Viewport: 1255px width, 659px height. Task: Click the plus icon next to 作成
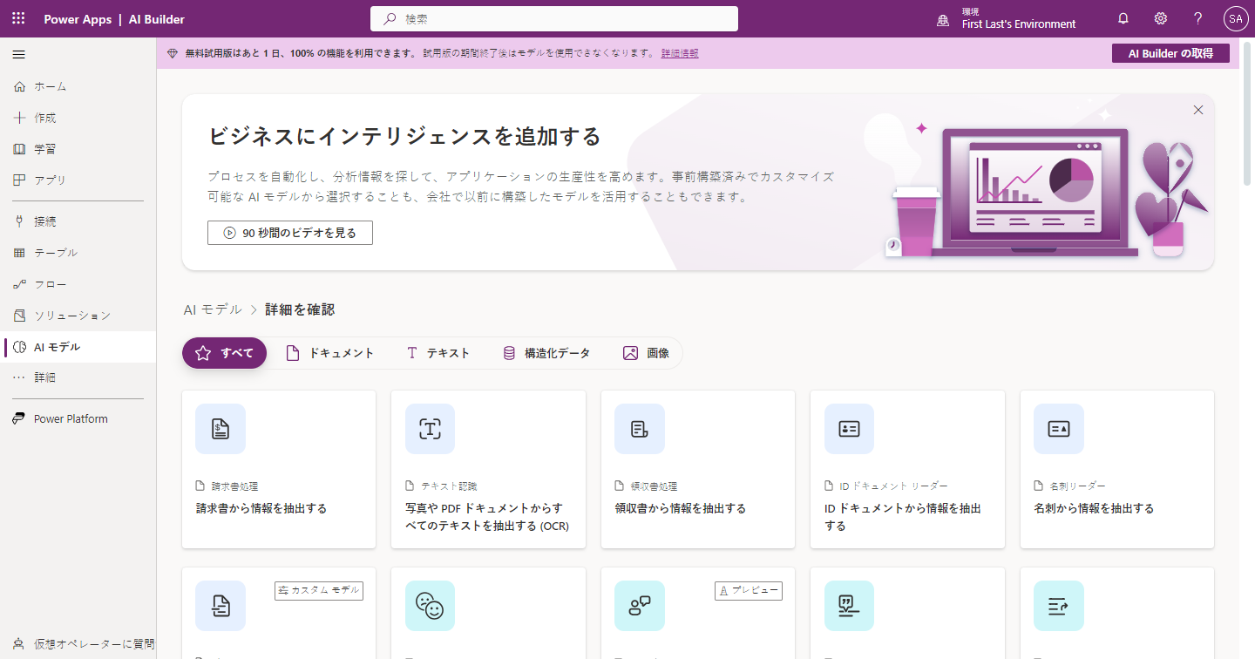click(20, 118)
